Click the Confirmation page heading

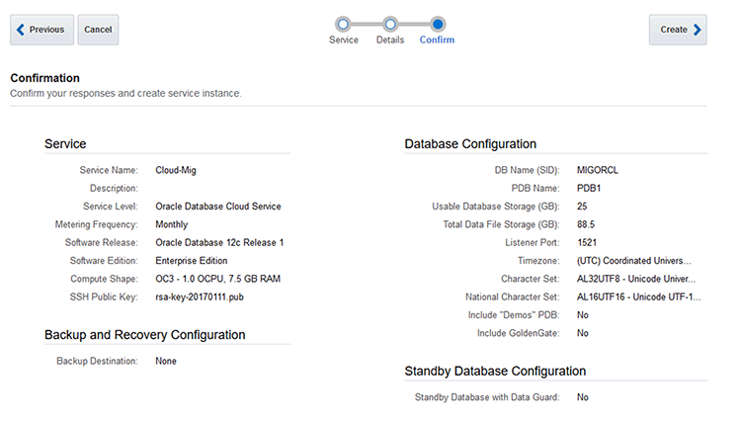[44, 78]
